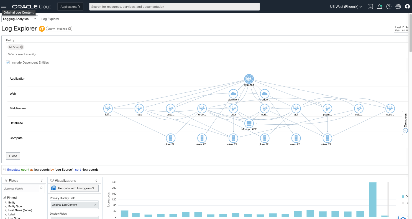Open the notifications bell
Image resolution: width=412 pixels, height=219 pixels.
click(x=380, y=7)
